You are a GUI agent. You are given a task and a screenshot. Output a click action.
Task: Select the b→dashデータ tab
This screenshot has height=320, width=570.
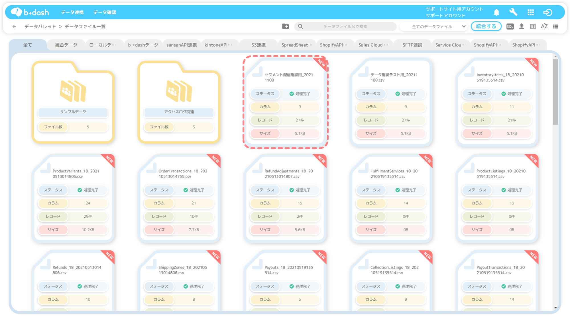[x=143, y=45]
